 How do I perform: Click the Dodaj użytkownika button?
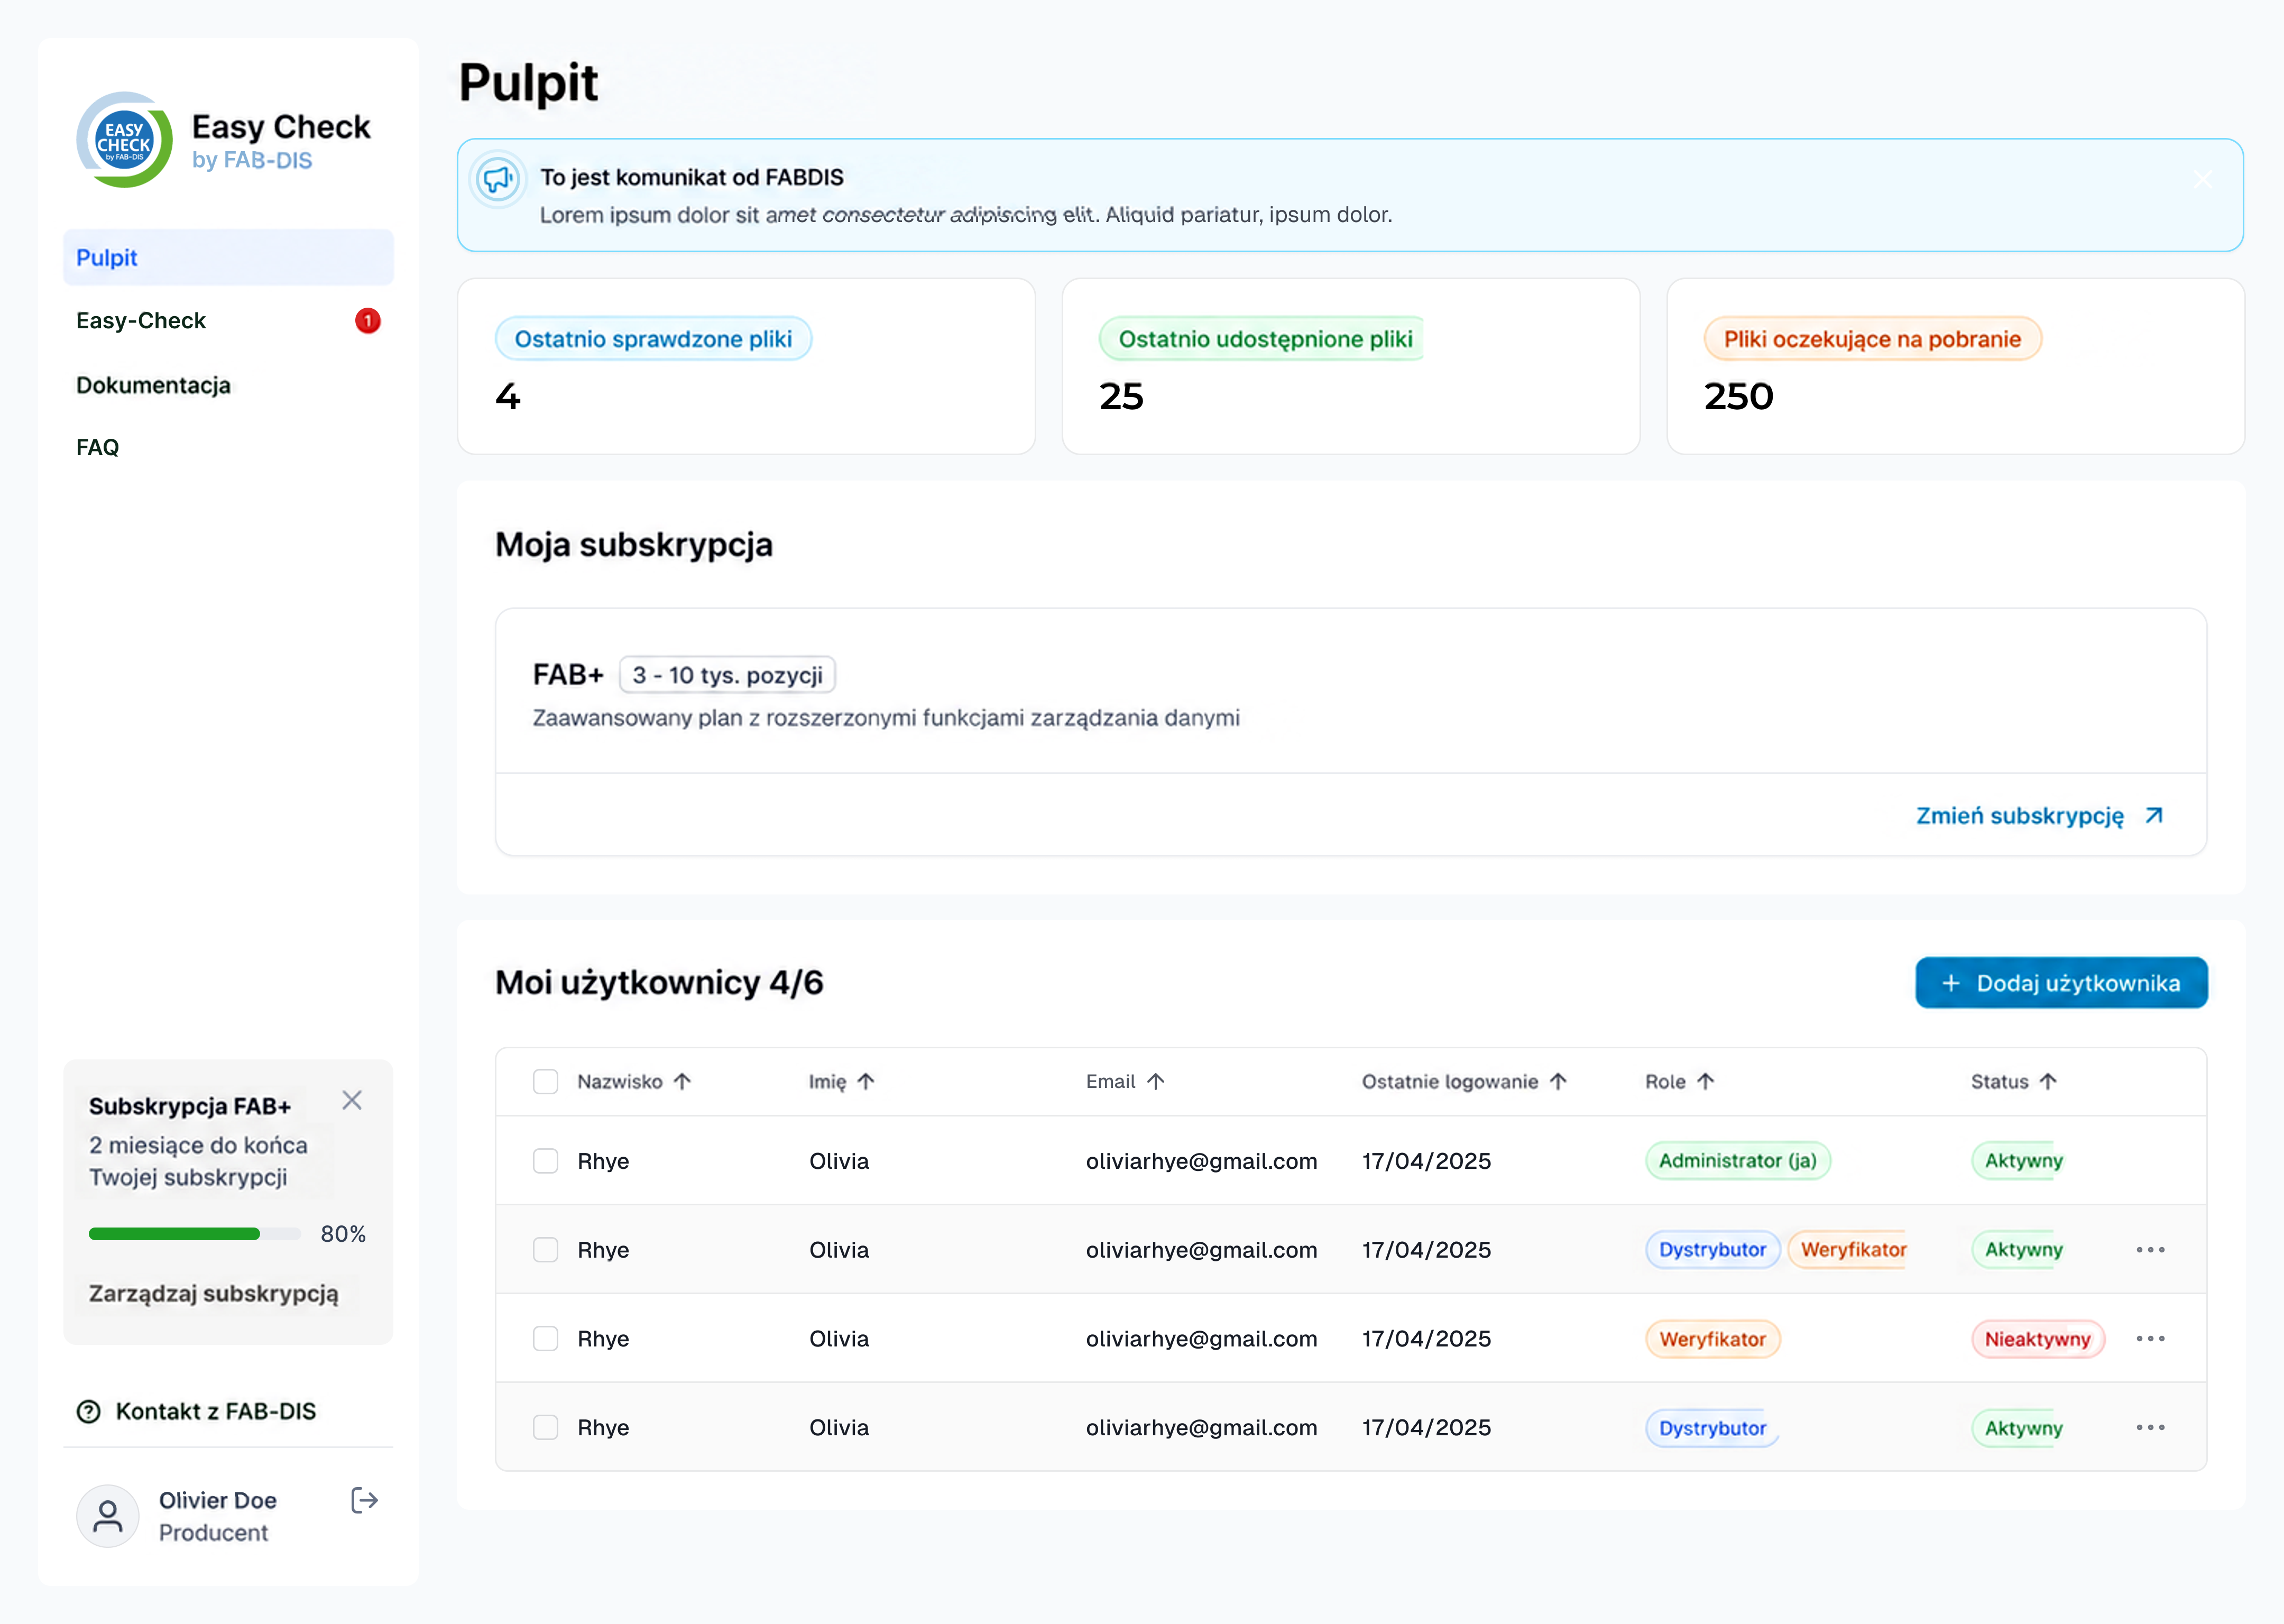[2061, 983]
